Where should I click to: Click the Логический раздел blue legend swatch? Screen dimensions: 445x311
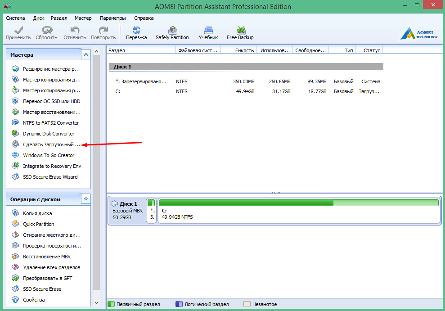click(x=179, y=304)
